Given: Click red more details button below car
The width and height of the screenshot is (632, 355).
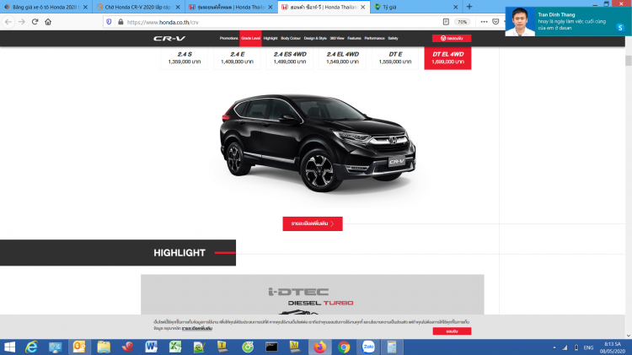Looking at the screenshot, I should (x=313, y=223).
